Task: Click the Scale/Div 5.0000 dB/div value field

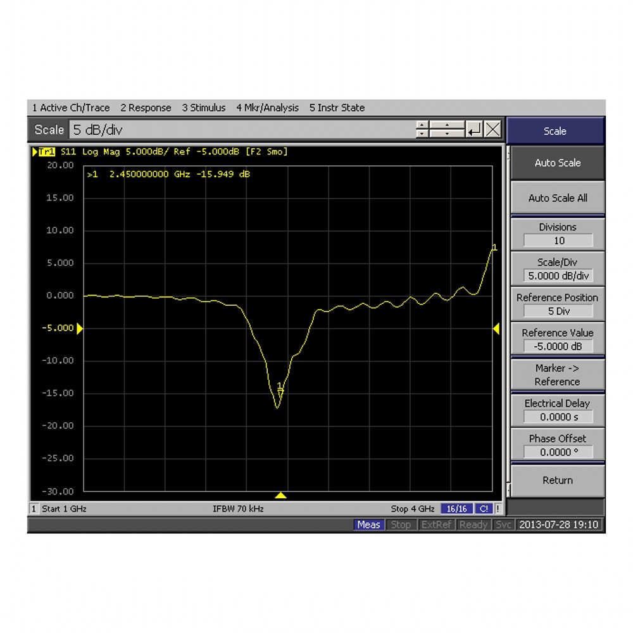Action: 558,276
